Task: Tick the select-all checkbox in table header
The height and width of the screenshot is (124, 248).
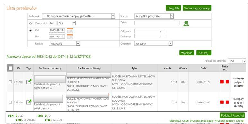Action: (x=10, y=68)
